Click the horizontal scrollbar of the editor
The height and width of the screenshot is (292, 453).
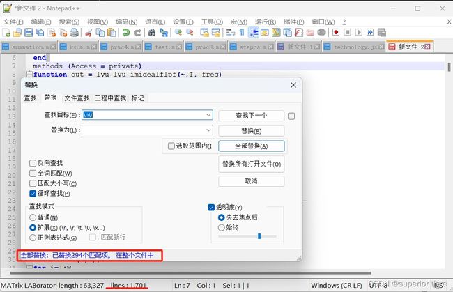click(191, 272)
